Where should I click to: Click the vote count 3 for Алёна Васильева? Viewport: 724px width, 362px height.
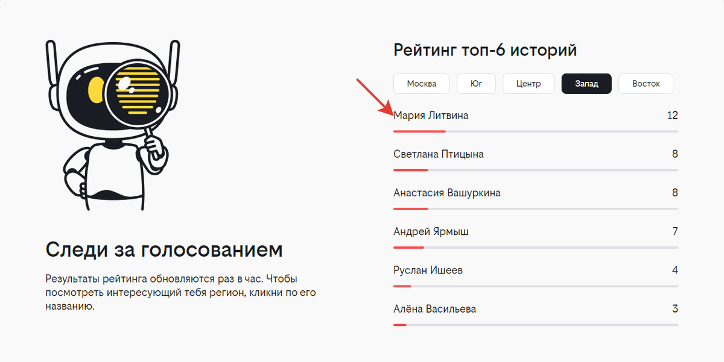(675, 308)
